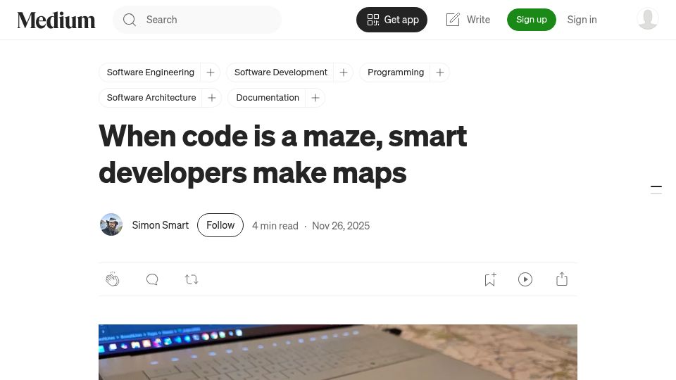
Task: Click the Get app button
Action: tap(392, 20)
